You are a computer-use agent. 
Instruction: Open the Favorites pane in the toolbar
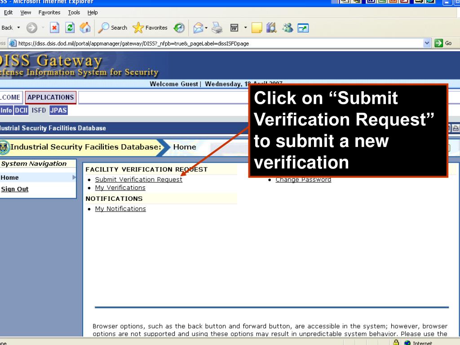click(x=150, y=28)
